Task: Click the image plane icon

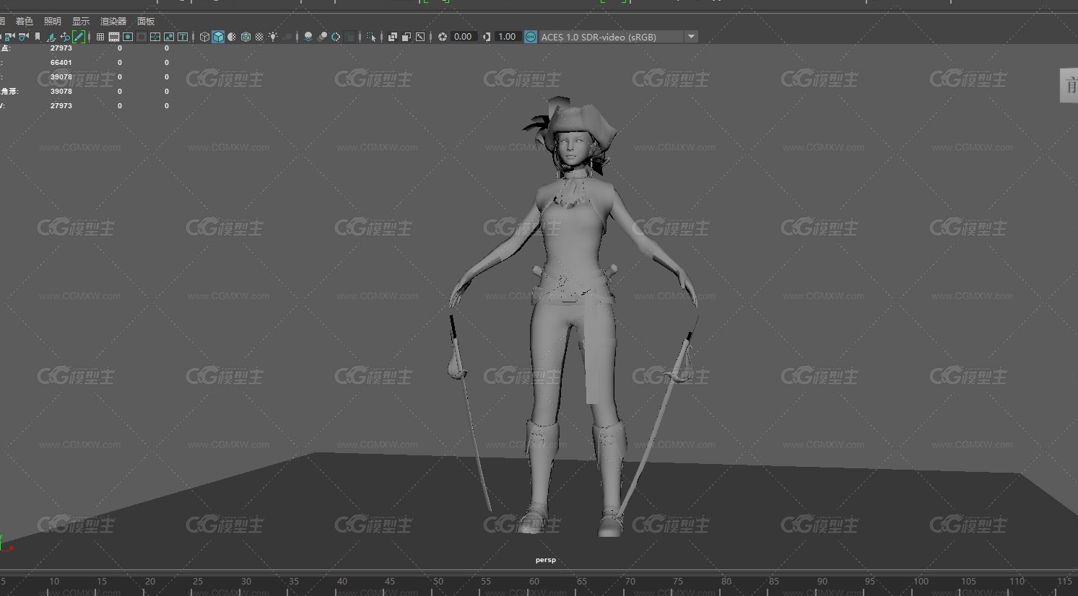Action: tap(51, 37)
